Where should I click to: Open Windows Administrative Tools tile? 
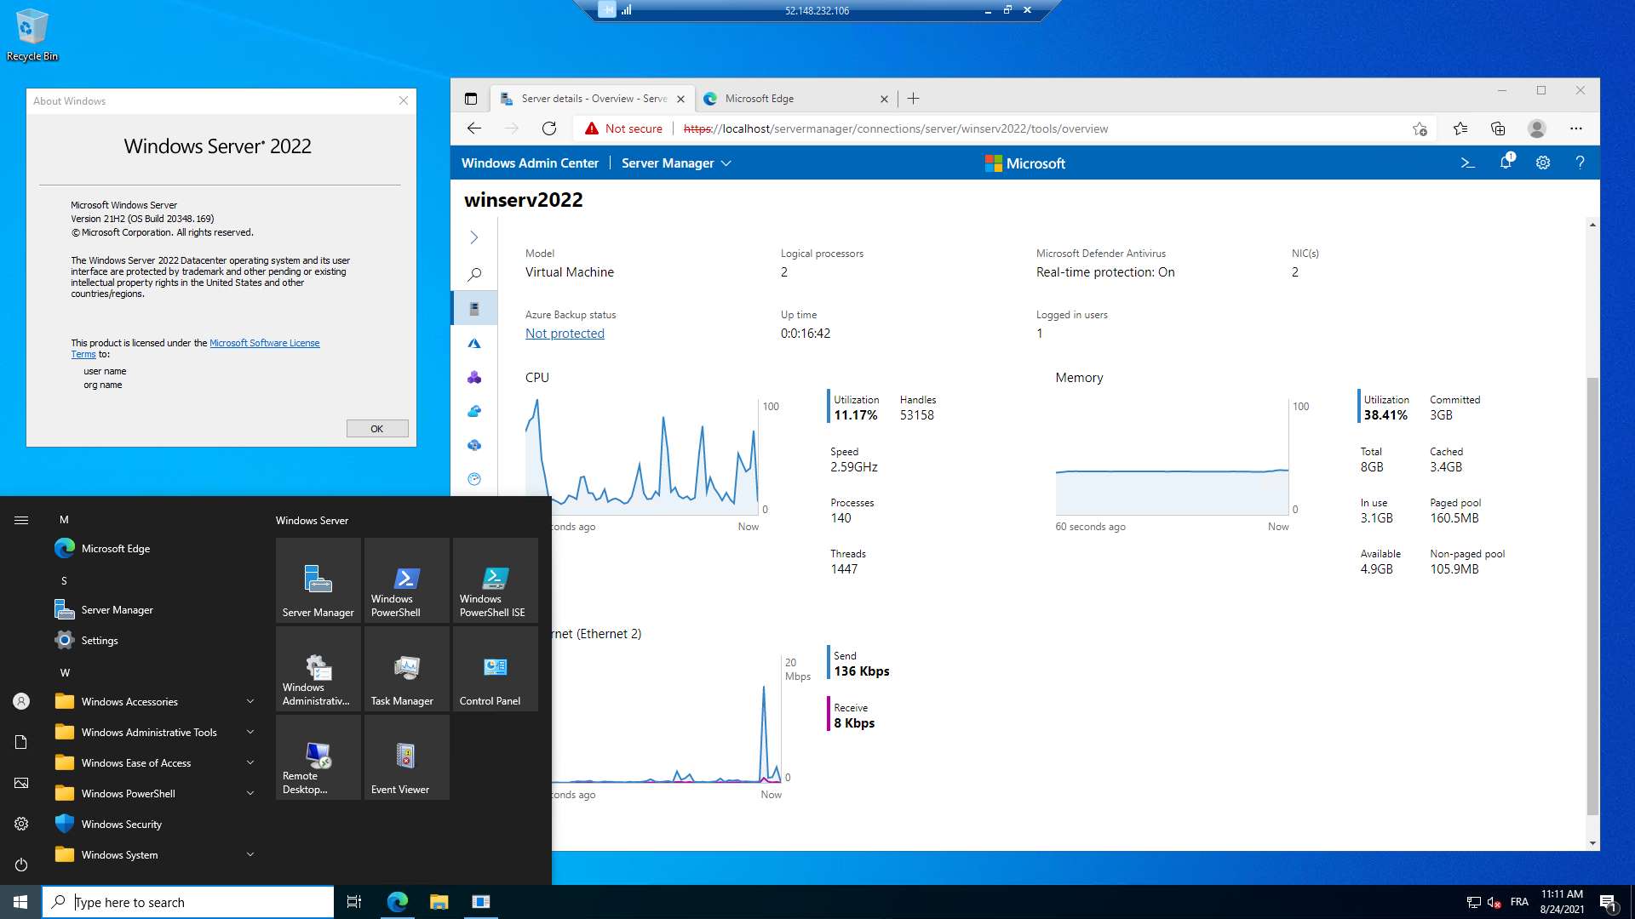(x=318, y=669)
